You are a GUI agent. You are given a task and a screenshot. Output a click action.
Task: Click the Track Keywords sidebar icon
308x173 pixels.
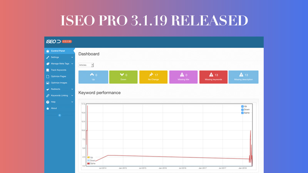click(x=48, y=70)
